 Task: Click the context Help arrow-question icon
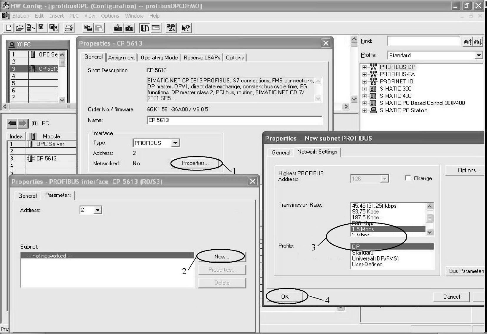(x=185, y=28)
